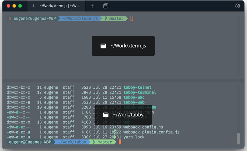Open a new tab with plus icon
This screenshot has height=151, width=247.
click(x=92, y=6)
